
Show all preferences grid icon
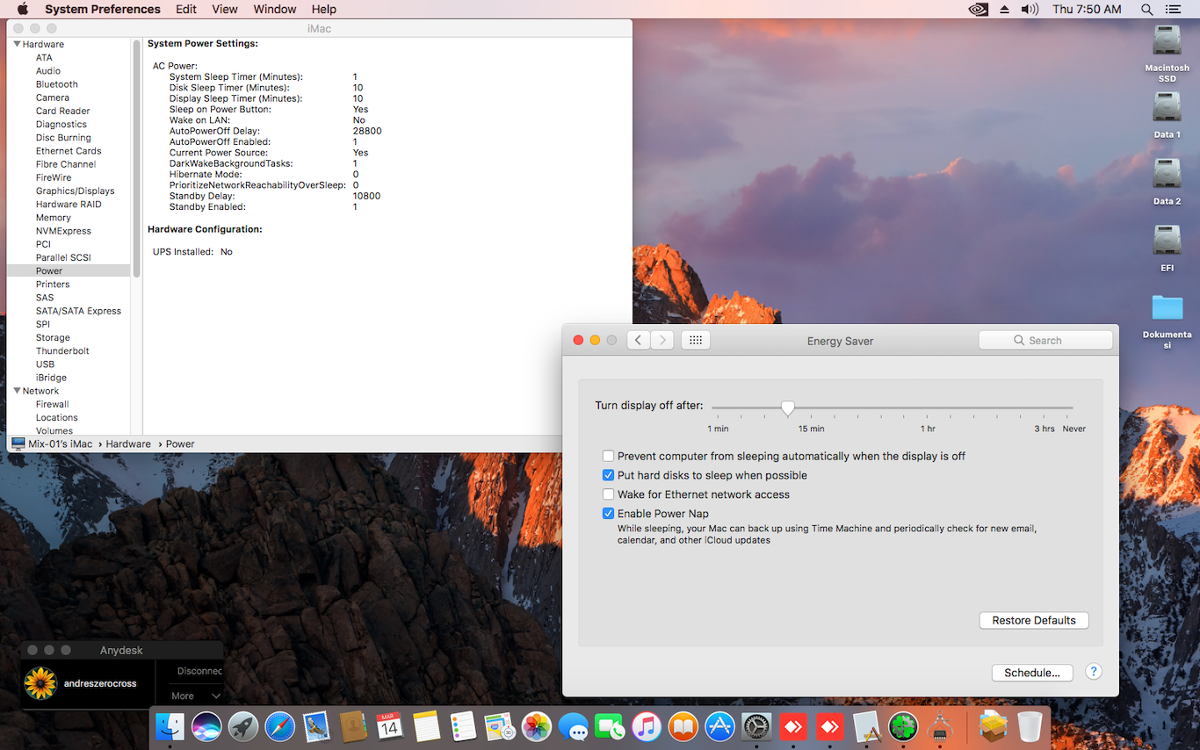696,340
